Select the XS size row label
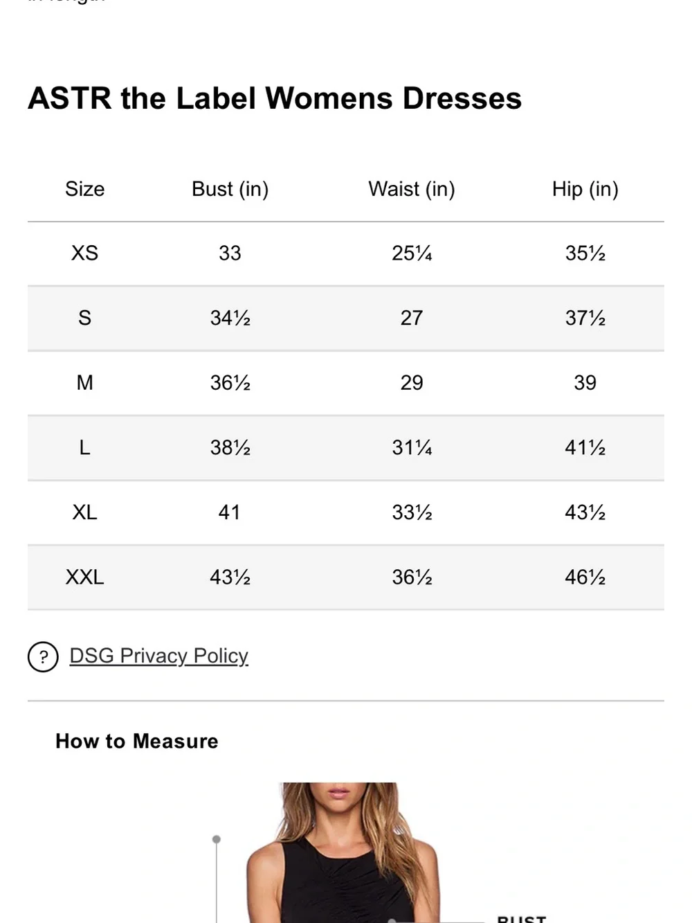692x923 pixels. 84,253
